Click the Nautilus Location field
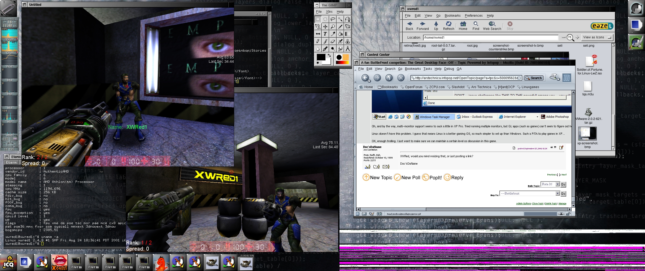This screenshot has width=645, height=271. tap(490, 38)
